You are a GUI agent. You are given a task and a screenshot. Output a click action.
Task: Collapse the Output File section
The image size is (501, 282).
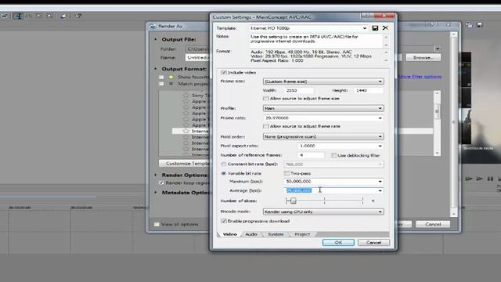pos(156,39)
